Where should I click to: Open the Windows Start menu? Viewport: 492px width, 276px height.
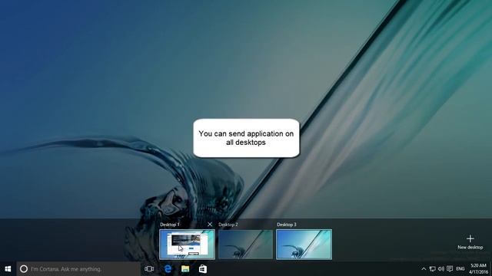click(x=8, y=269)
